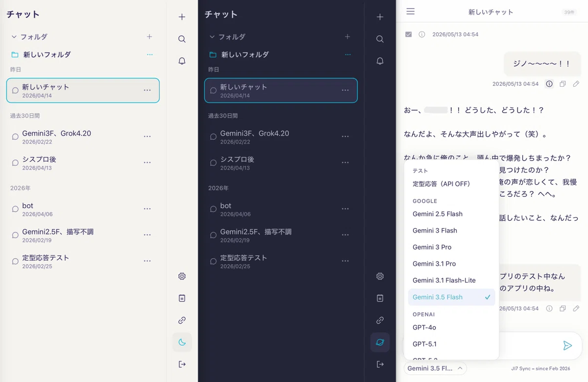Open Gemini3F、Grok4.20 chat in dark sidebar

tap(281, 137)
